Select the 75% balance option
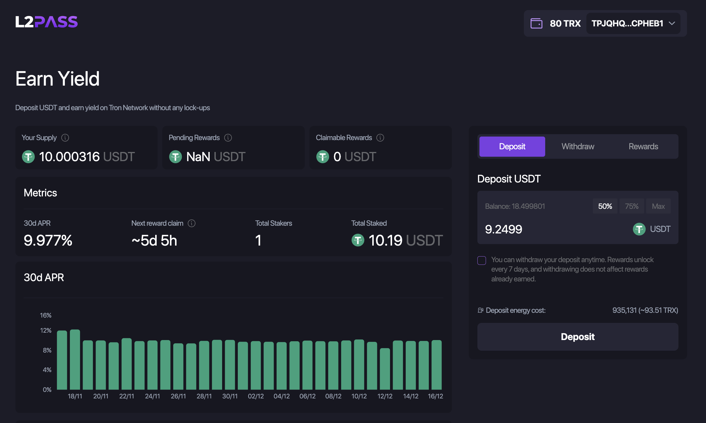This screenshot has height=423, width=706. coord(631,206)
